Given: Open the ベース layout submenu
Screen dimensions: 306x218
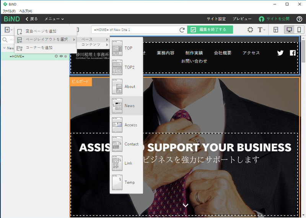Looking at the screenshot, I should [93, 39].
